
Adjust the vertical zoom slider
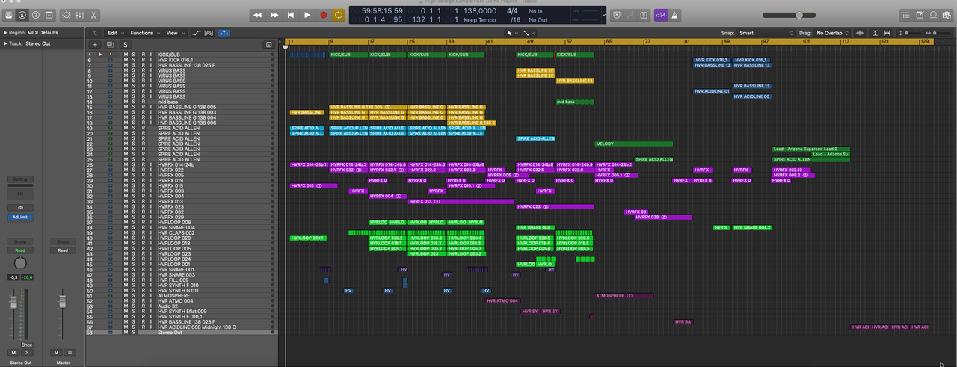[908, 33]
